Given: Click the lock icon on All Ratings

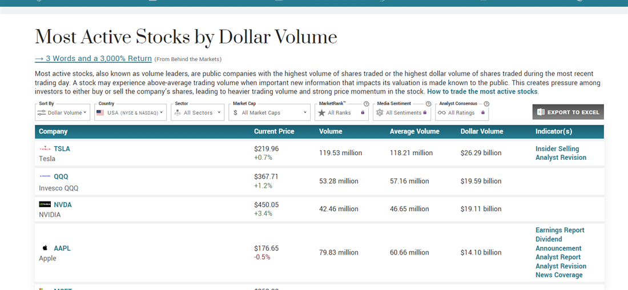Looking at the screenshot, I should [x=482, y=113].
